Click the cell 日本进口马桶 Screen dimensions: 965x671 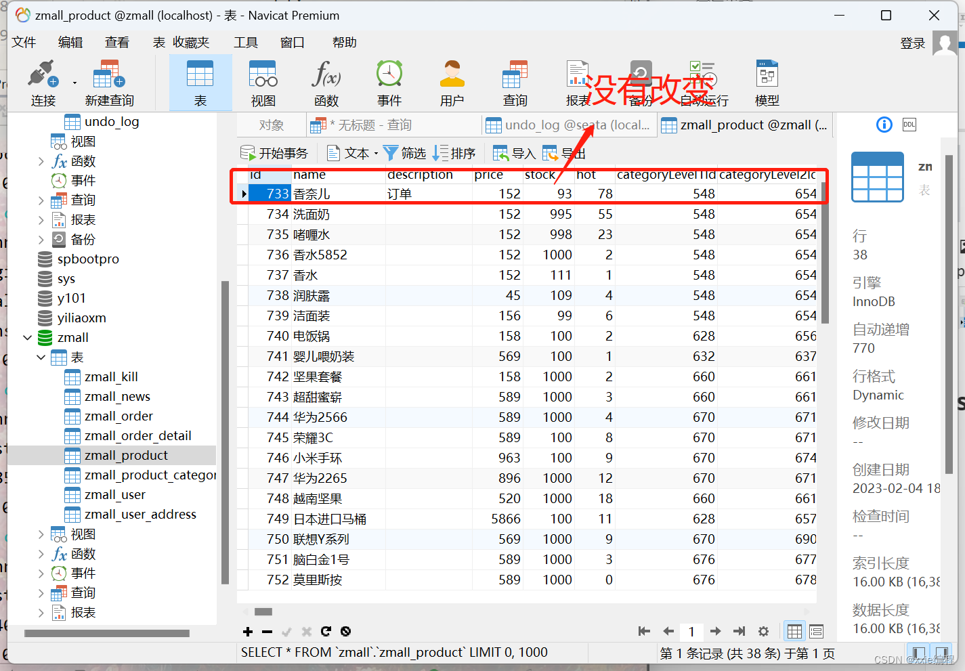339,519
